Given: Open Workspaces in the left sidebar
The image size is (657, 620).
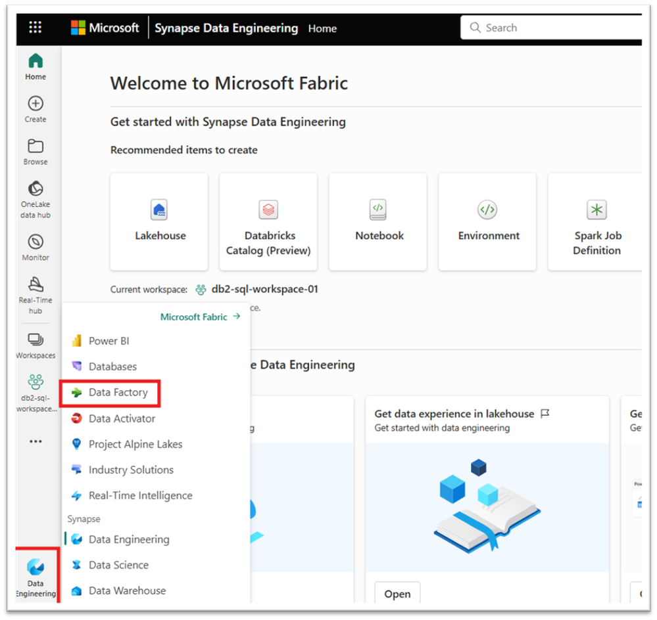Looking at the screenshot, I should [36, 346].
